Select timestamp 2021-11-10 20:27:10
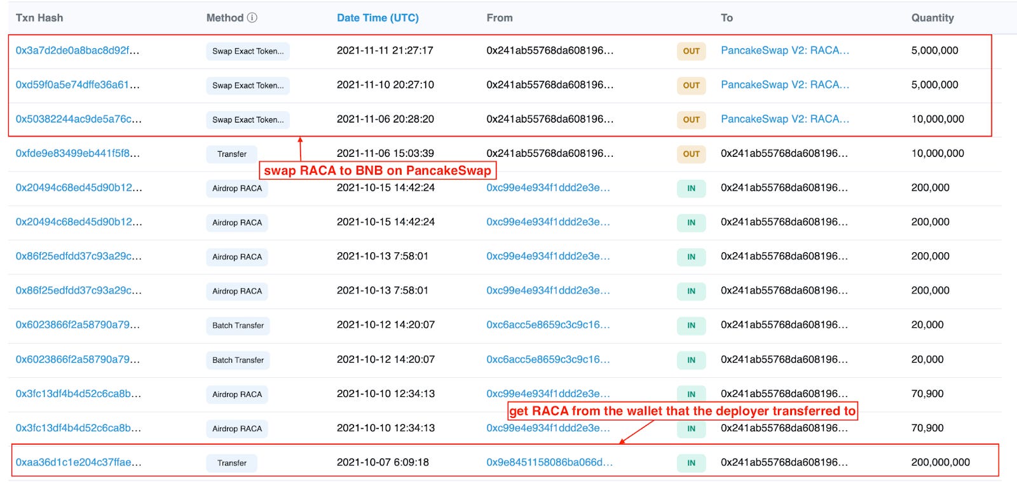Image resolution: width=1017 pixels, height=484 pixels. tap(385, 85)
